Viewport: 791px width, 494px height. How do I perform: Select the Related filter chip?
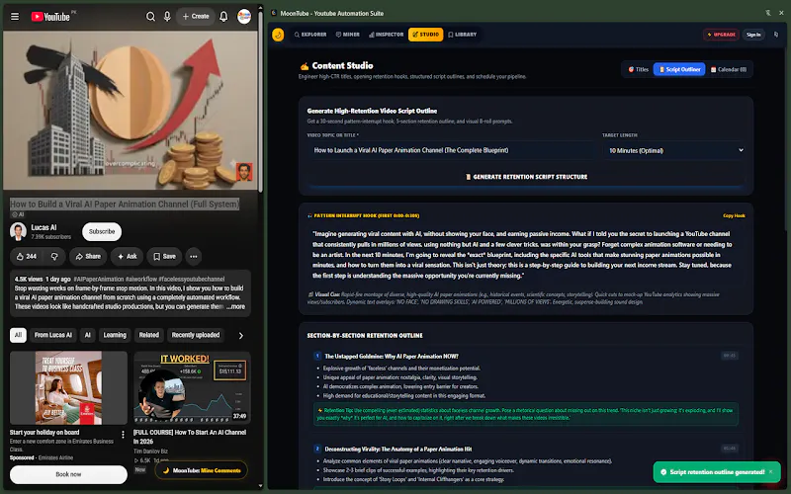149,335
